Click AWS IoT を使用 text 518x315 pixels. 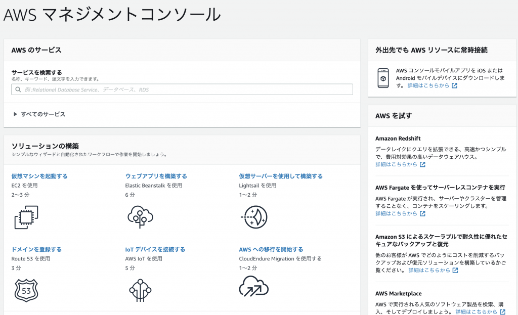pos(143,259)
